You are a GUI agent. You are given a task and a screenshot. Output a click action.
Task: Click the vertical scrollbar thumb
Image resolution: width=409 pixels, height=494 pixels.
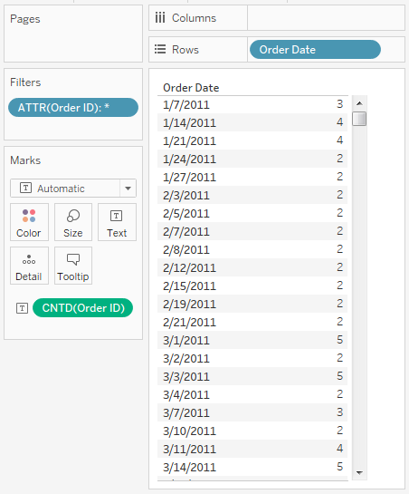pyautogui.click(x=359, y=119)
